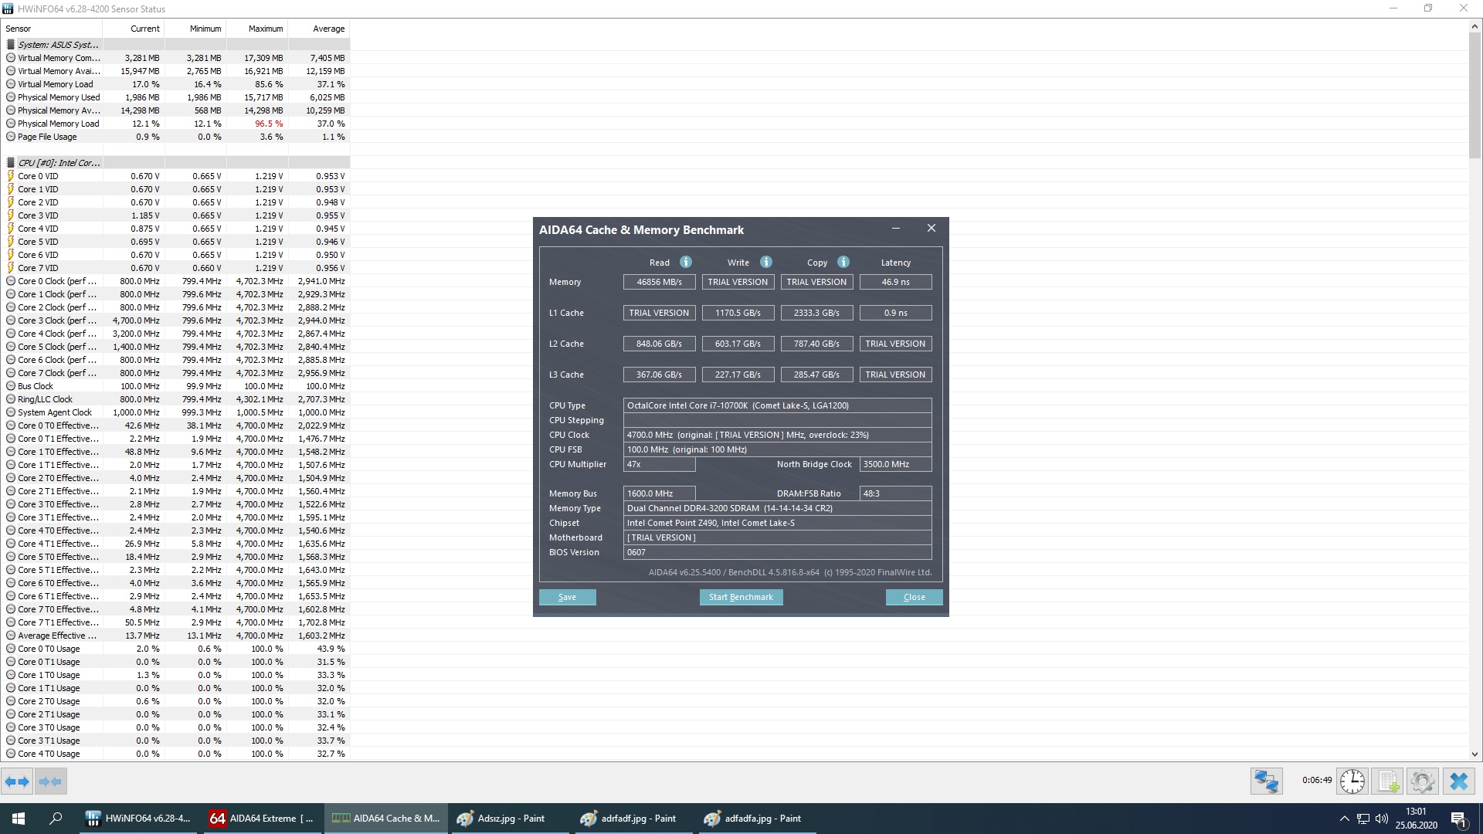Show hidden system tray icons
The image size is (1483, 834).
click(x=1344, y=819)
